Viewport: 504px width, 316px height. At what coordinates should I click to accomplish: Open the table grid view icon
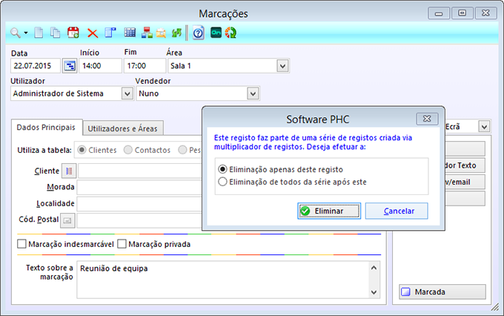click(130, 33)
